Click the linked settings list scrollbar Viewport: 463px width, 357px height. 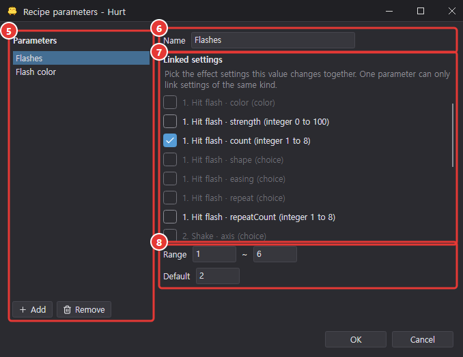coord(452,135)
